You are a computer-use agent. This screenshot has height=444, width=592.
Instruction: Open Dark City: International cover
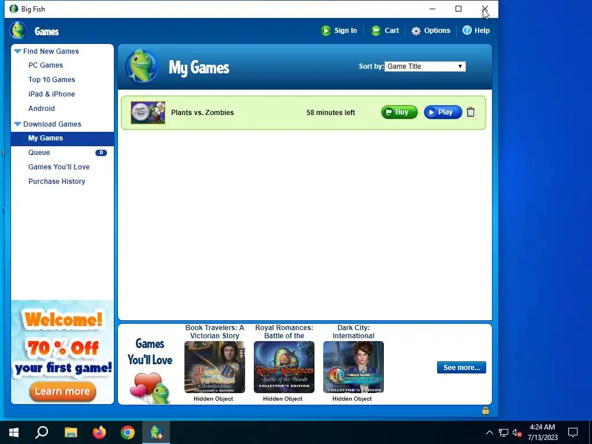coord(353,367)
